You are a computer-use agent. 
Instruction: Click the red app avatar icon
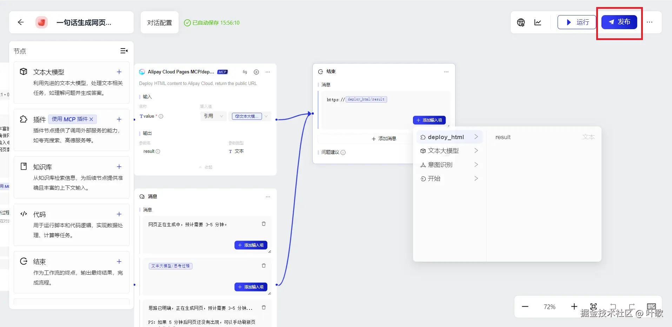pos(41,22)
